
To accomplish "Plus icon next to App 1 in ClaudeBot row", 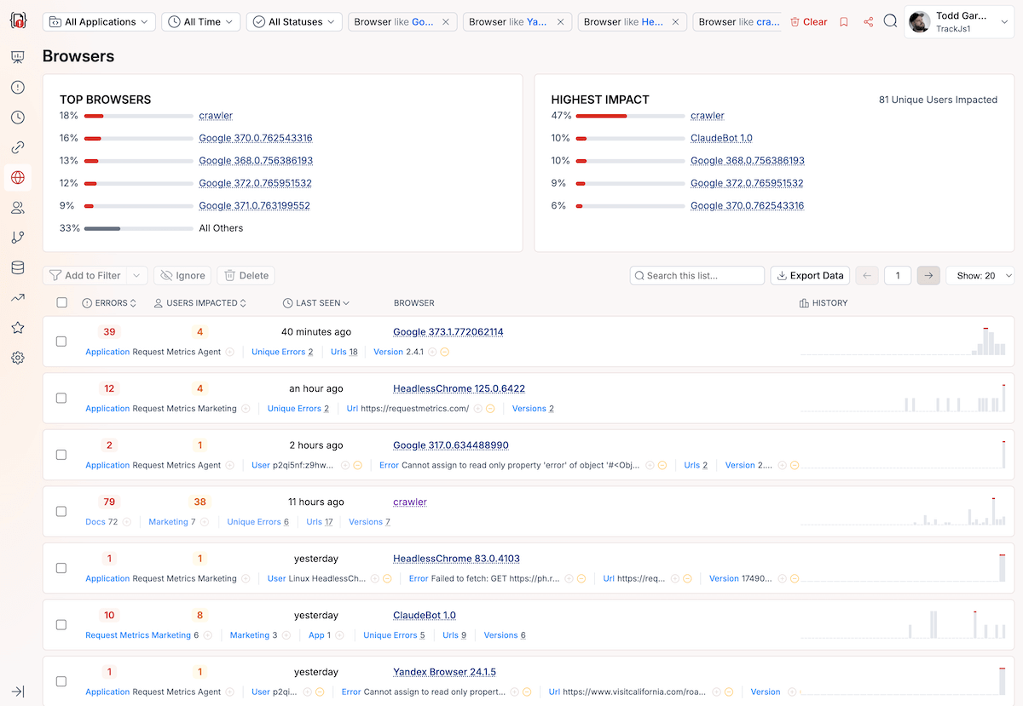I will pos(339,635).
